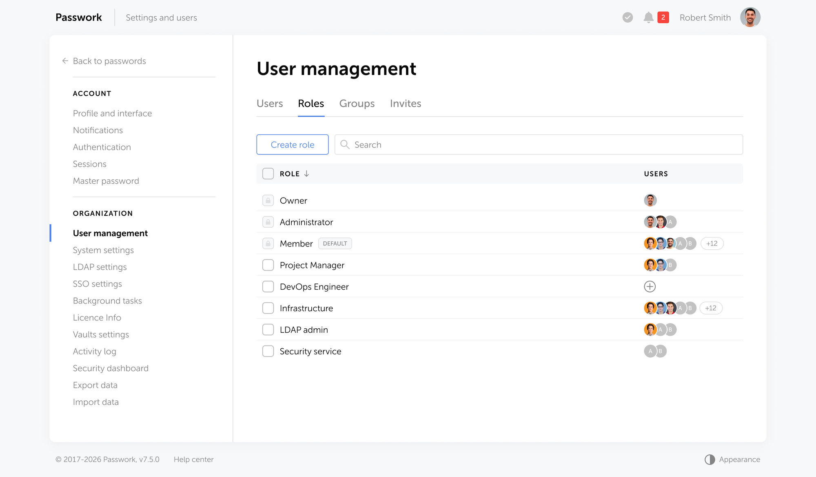Click the add user plus icon for DevOps Engineer

click(x=650, y=286)
